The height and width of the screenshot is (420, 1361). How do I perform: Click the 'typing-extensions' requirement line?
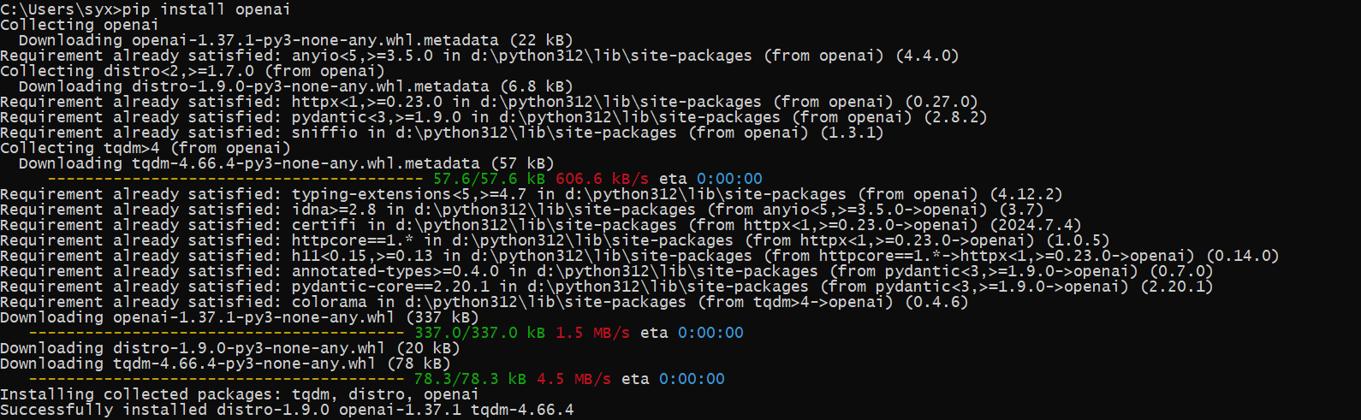click(531, 194)
